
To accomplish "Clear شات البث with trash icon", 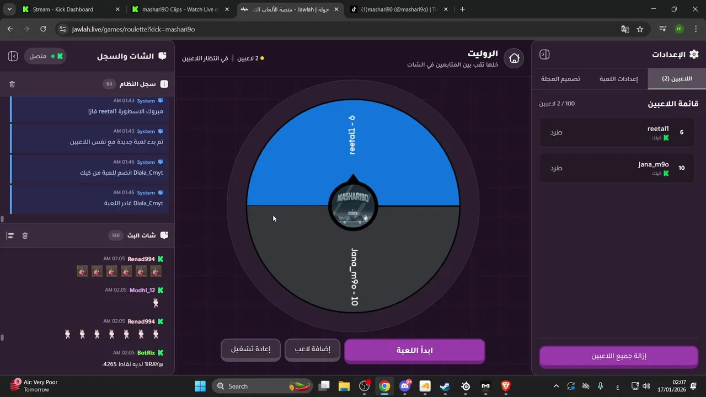I will 25,235.
